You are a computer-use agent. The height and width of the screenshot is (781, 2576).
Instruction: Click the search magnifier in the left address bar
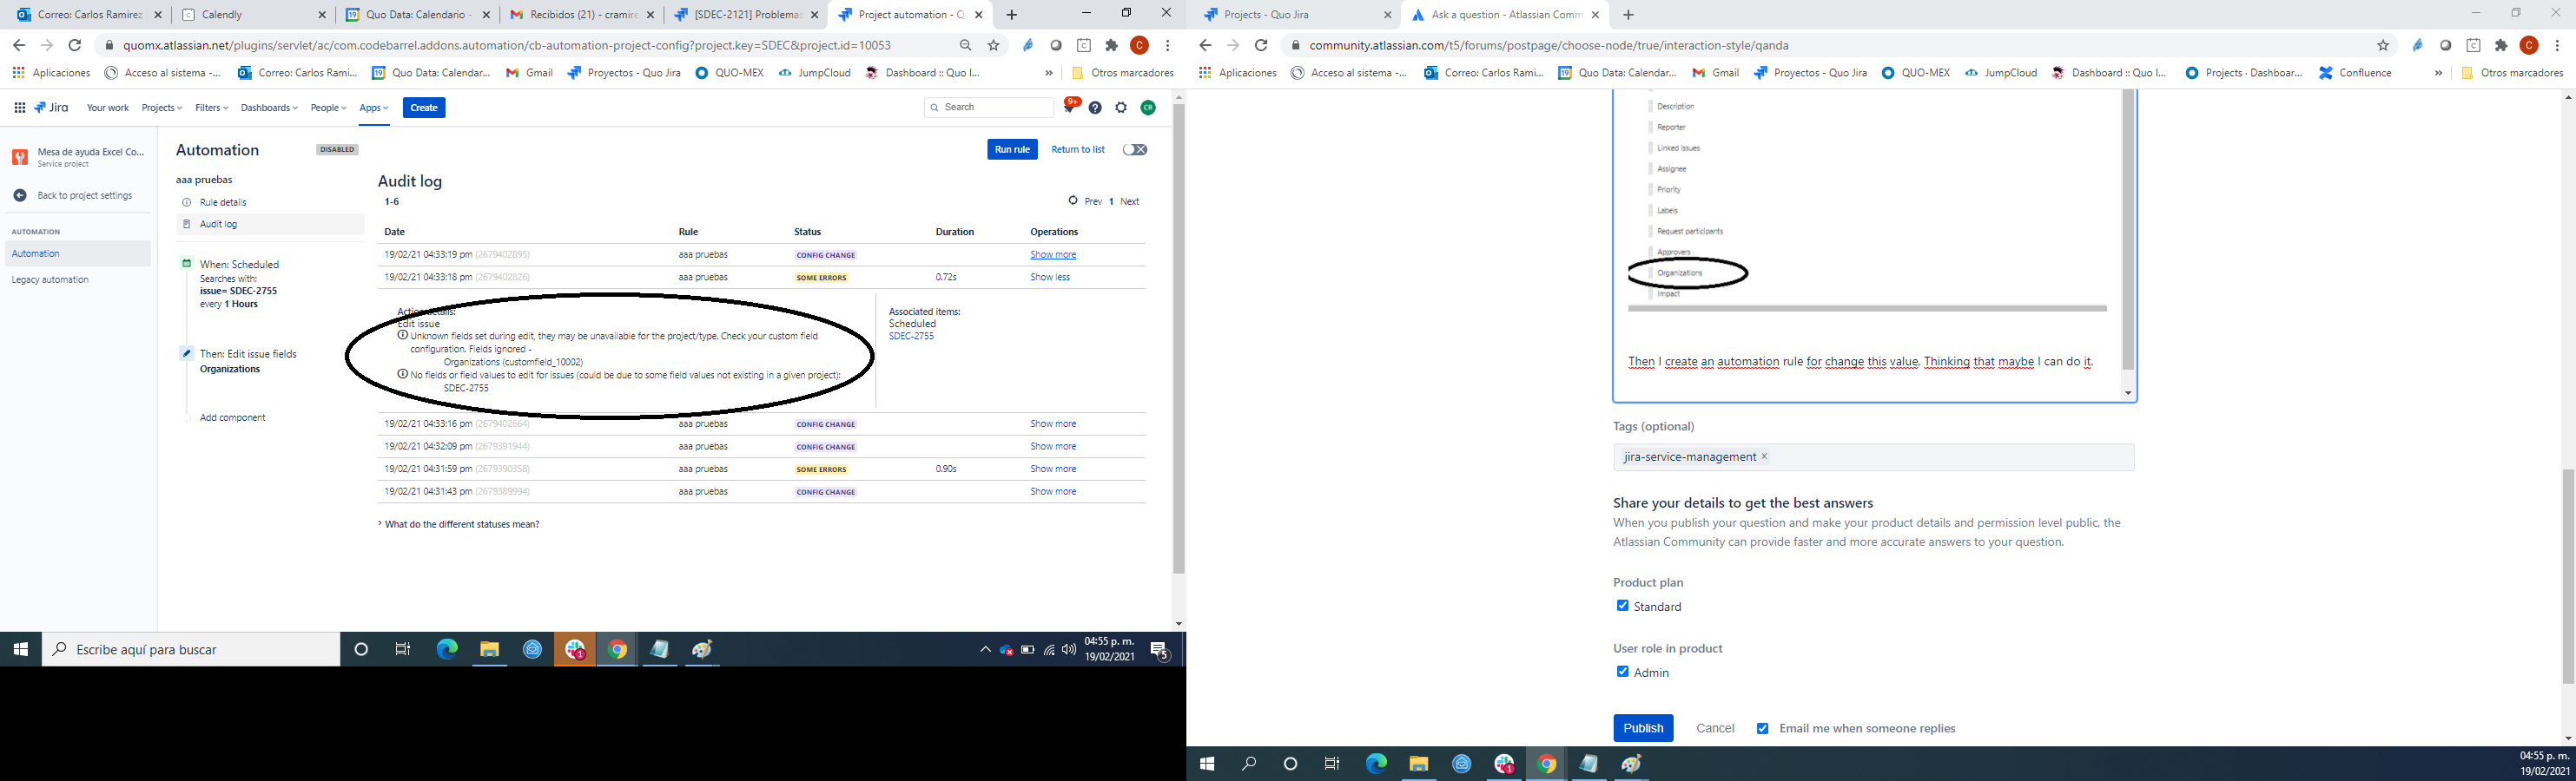tap(965, 45)
